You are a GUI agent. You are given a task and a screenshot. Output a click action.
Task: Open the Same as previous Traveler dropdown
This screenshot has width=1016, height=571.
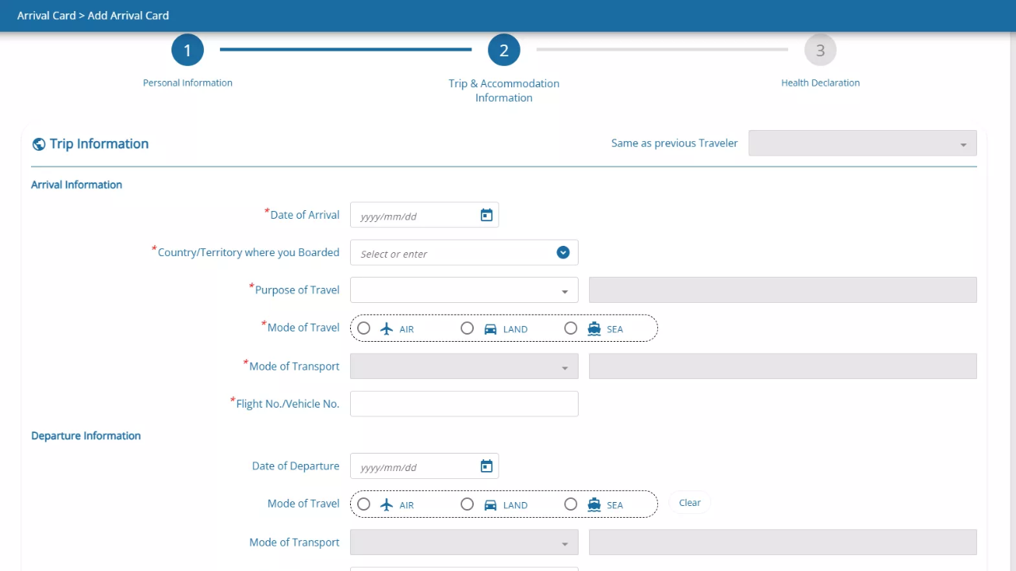pyautogui.click(x=862, y=144)
